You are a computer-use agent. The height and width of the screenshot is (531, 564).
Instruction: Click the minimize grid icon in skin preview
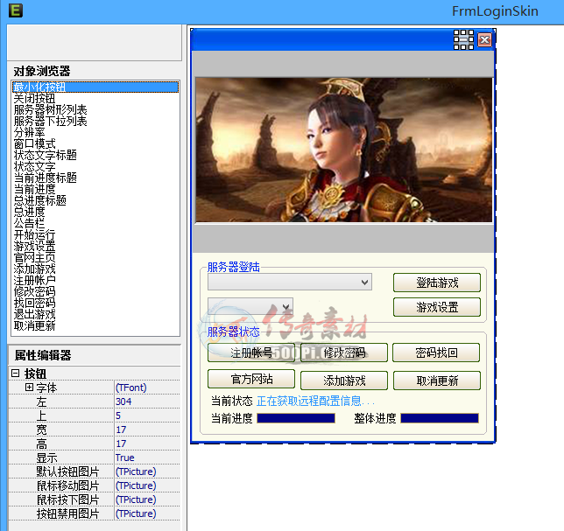coord(463,39)
